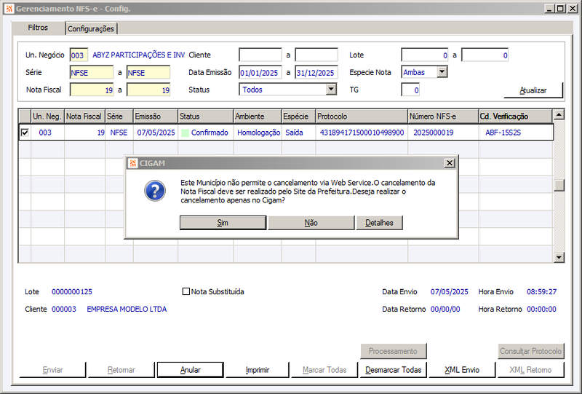Click the Retornar button

coord(121,370)
